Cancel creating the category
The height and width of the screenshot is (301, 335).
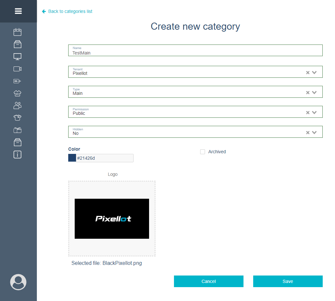coord(209,281)
